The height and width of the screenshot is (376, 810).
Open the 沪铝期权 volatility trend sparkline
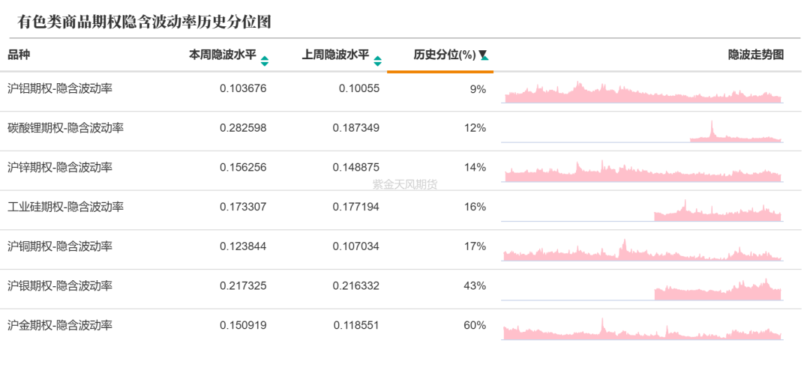643,94
